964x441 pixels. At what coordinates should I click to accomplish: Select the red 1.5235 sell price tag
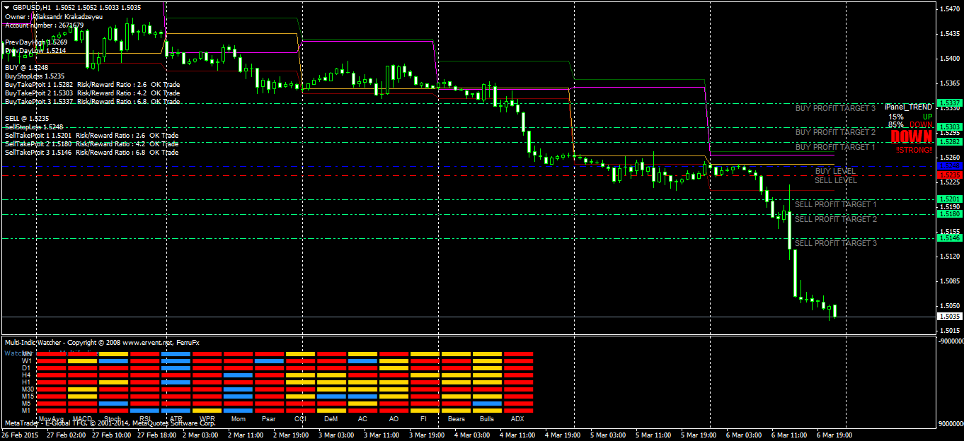point(948,175)
